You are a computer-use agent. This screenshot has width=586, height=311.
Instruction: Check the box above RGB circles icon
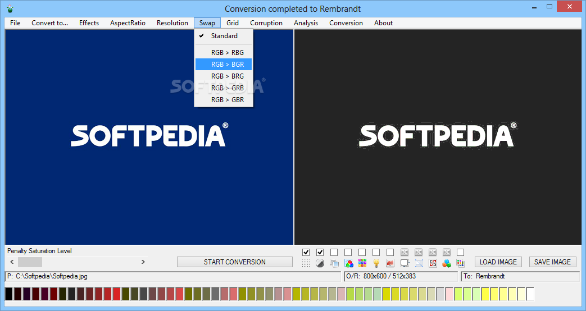348,253
